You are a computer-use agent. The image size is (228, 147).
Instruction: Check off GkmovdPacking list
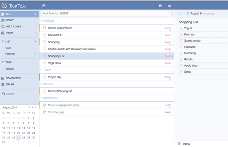click(x=45, y=91)
